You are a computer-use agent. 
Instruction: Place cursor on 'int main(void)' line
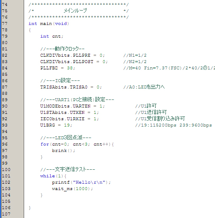pyautogui.click(x=49, y=24)
